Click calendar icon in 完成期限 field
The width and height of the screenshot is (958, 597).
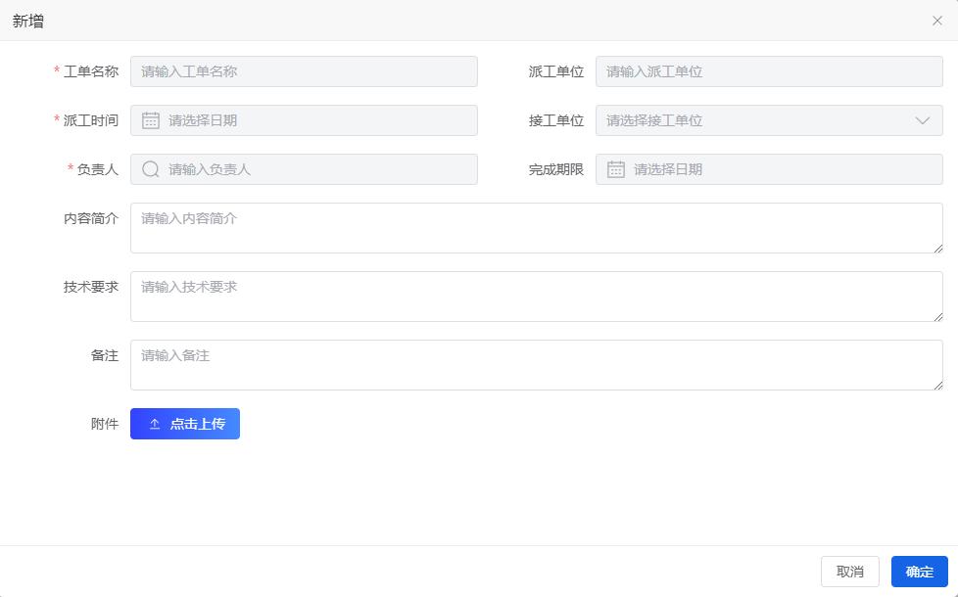point(615,169)
